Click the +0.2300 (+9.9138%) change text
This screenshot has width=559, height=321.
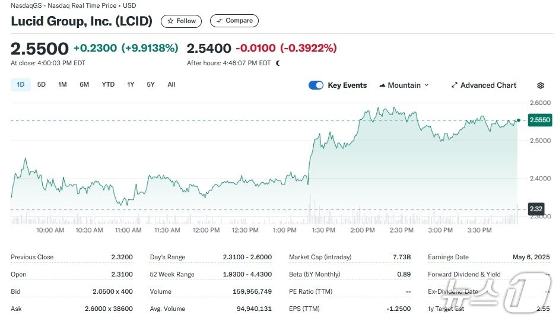click(x=126, y=47)
